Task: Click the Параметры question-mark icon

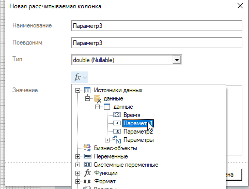Action: 117,140
